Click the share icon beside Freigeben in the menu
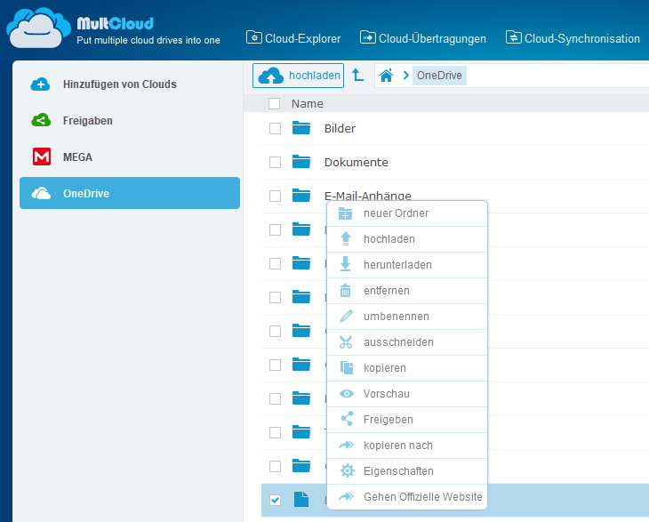 347,419
